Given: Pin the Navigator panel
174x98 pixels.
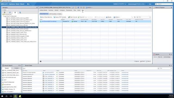Looking at the screenshot, I should [x=37, y=7].
